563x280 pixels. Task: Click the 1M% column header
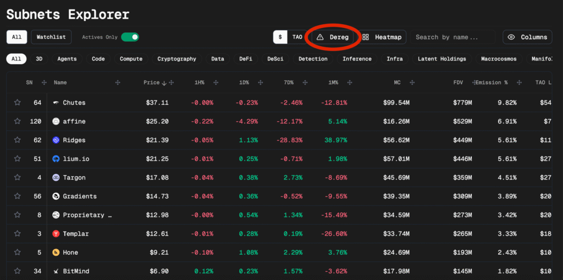click(333, 82)
